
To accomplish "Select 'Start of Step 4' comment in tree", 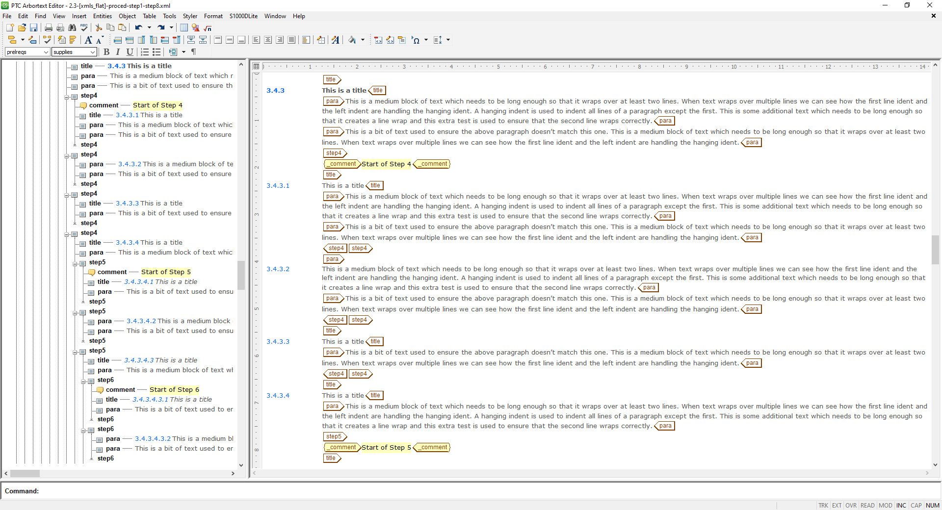I will coord(157,105).
